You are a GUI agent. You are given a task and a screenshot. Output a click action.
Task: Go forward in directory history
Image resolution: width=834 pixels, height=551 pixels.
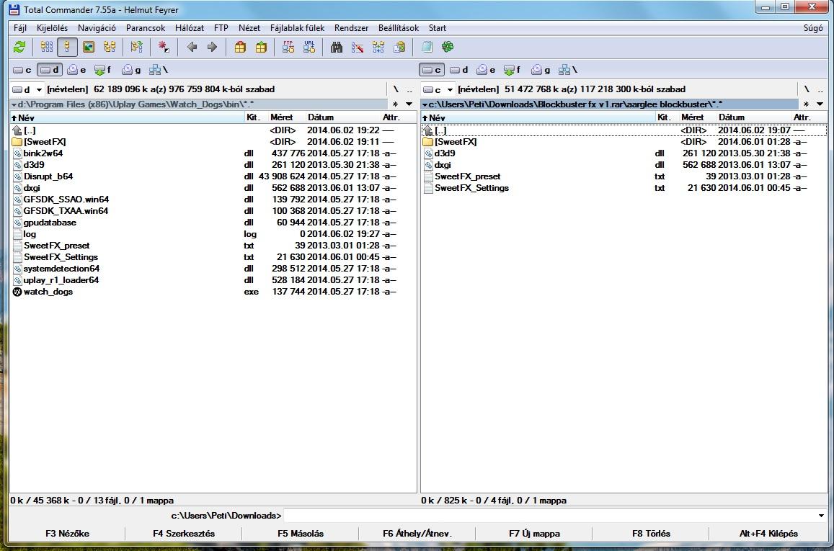[212, 48]
